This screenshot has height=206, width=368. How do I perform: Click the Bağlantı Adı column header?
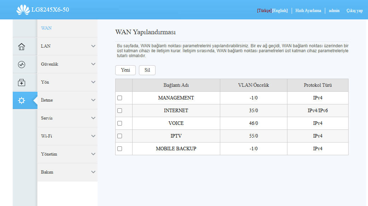point(176,85)
